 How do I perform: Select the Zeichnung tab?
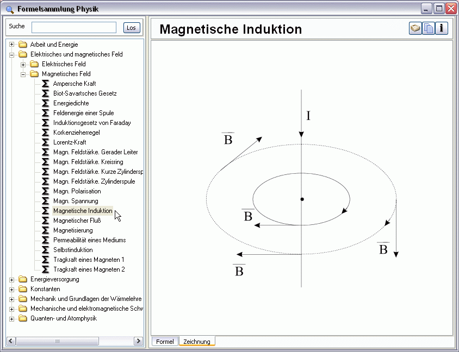(x=197, y=342)
